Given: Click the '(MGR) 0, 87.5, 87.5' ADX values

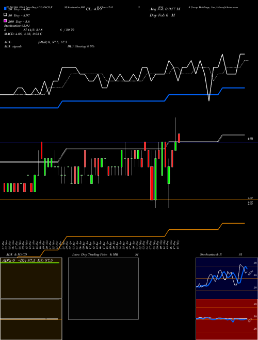Looking at the screenshot, I should (53, 42).
